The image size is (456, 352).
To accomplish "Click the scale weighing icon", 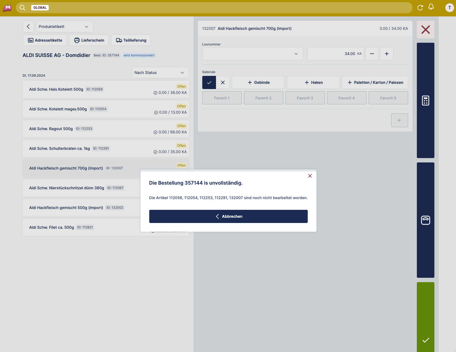I will [x=425, y=220].
